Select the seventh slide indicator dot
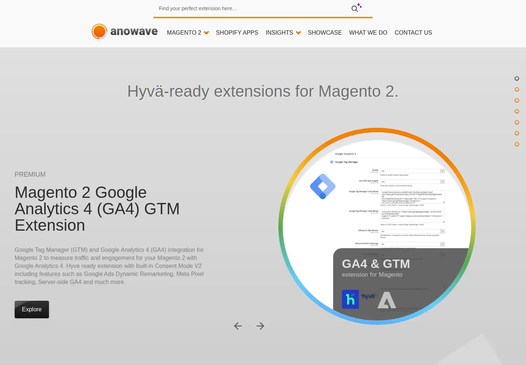Screen dimensions: 526x365 pos(517,144)
